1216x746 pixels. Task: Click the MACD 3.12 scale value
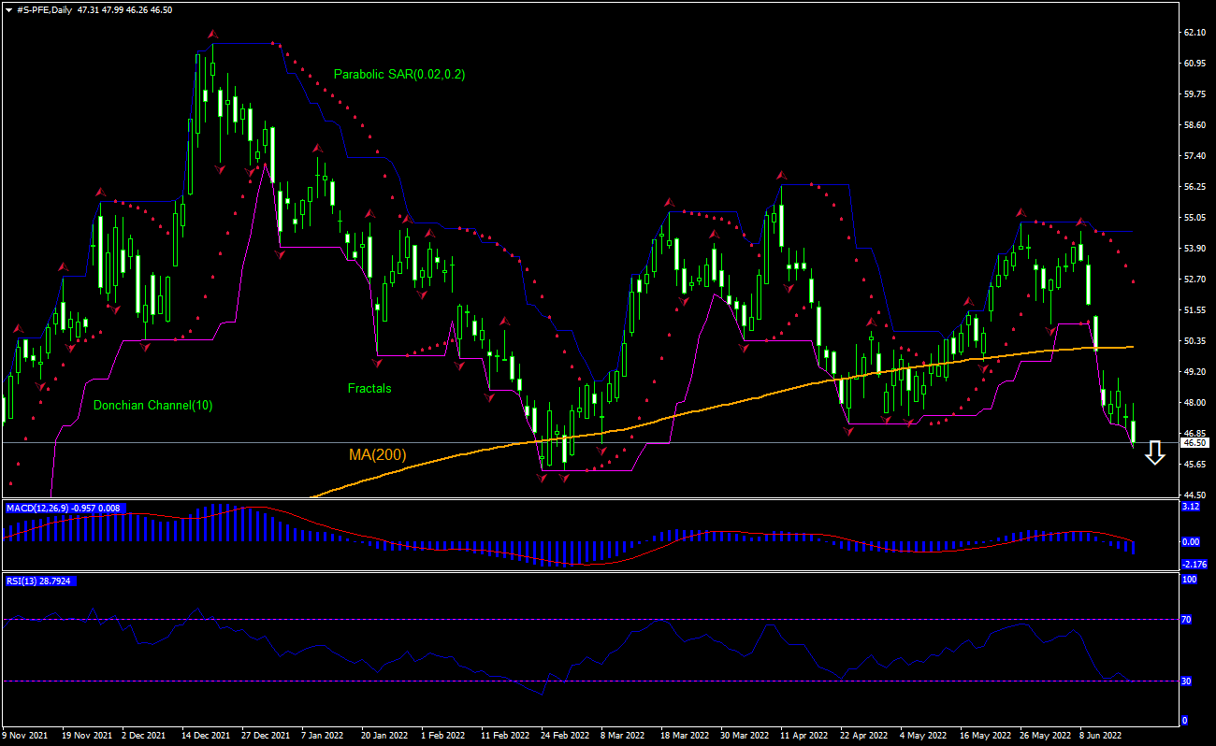[1191, 507]
